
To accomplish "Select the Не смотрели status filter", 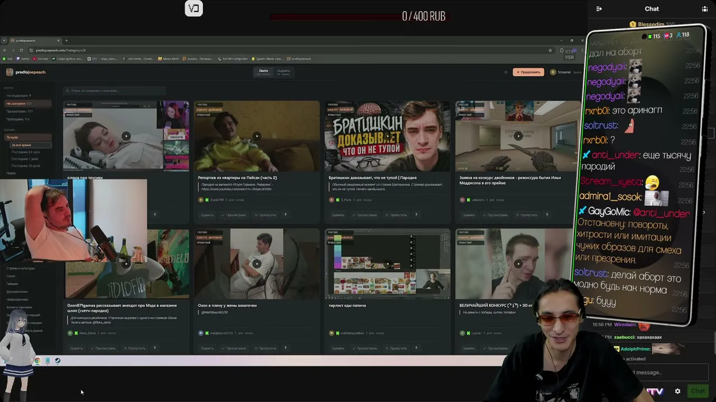I will pyautogui.click(x=27, y=103).
